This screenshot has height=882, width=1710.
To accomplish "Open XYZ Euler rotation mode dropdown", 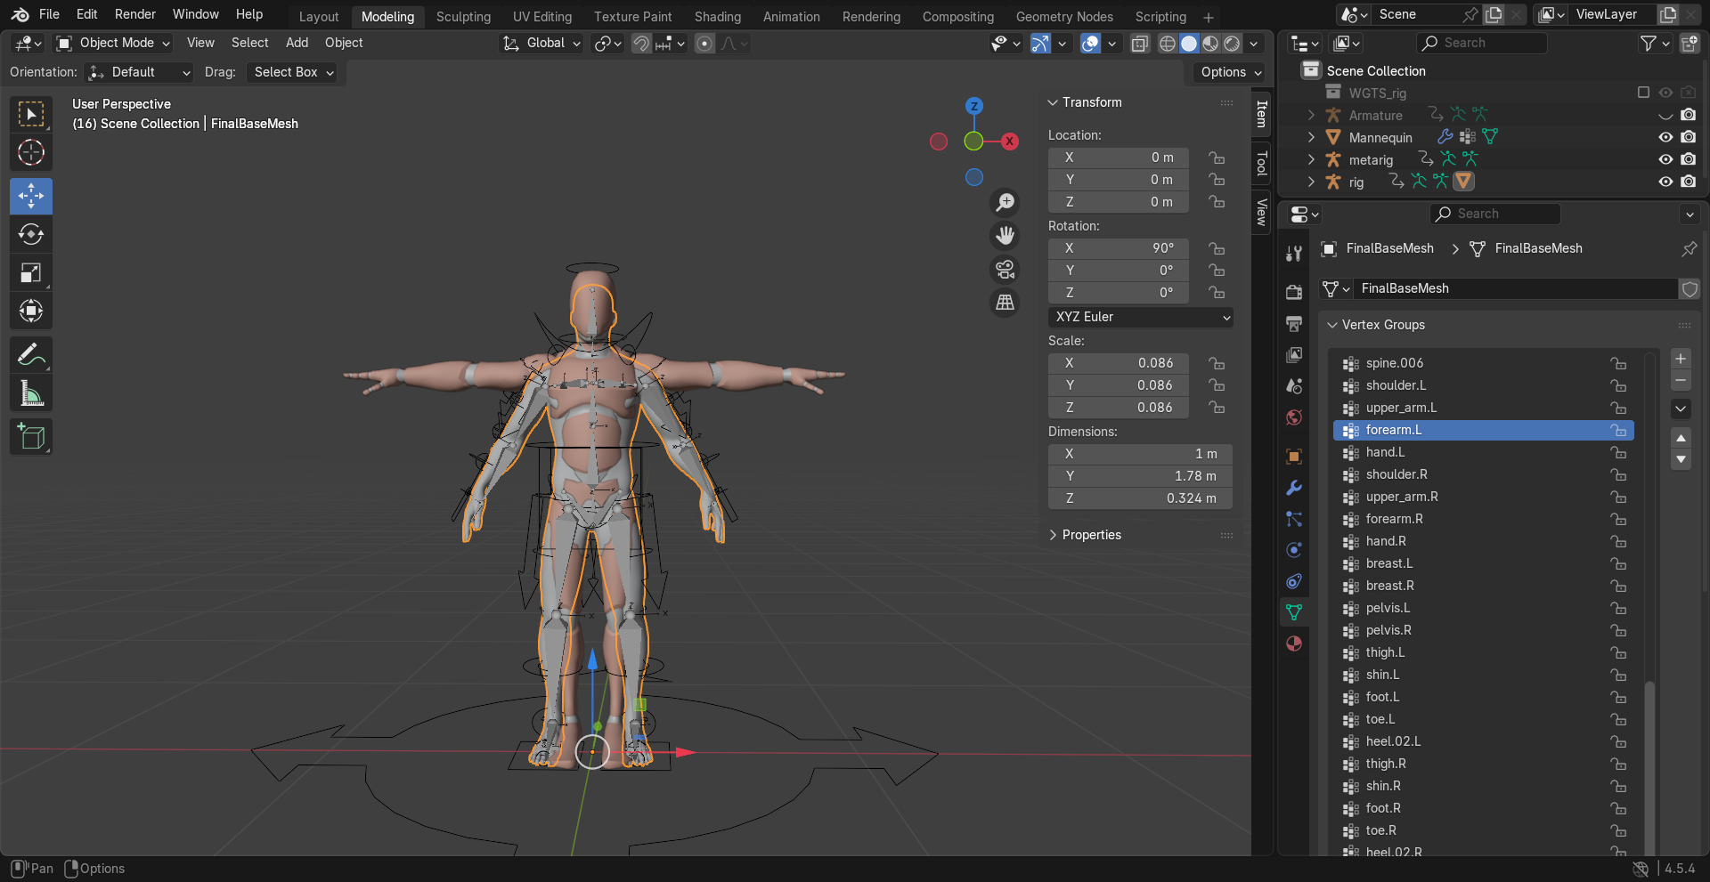I will click(x=1140, y=317).
